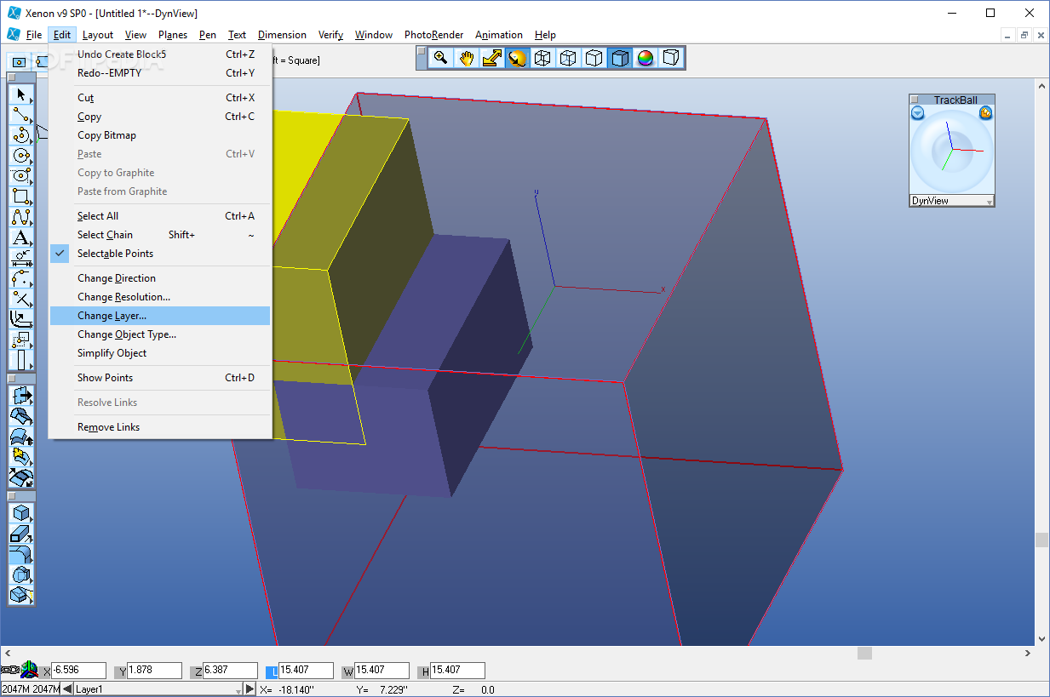This screenshot has height=697, width=1050.
Task: Select the trim scissors tool
Action: pyautogui.click(x=20, y=299)
